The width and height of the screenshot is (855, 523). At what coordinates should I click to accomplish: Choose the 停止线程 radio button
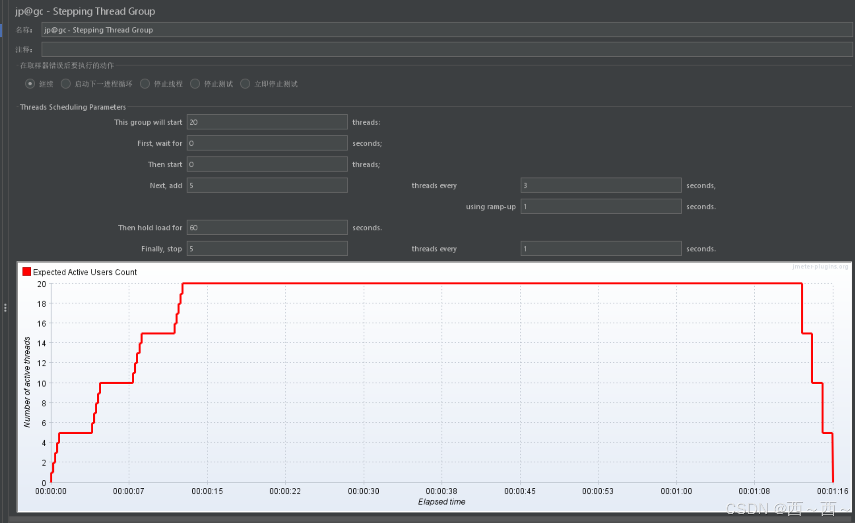coord(145,84)
